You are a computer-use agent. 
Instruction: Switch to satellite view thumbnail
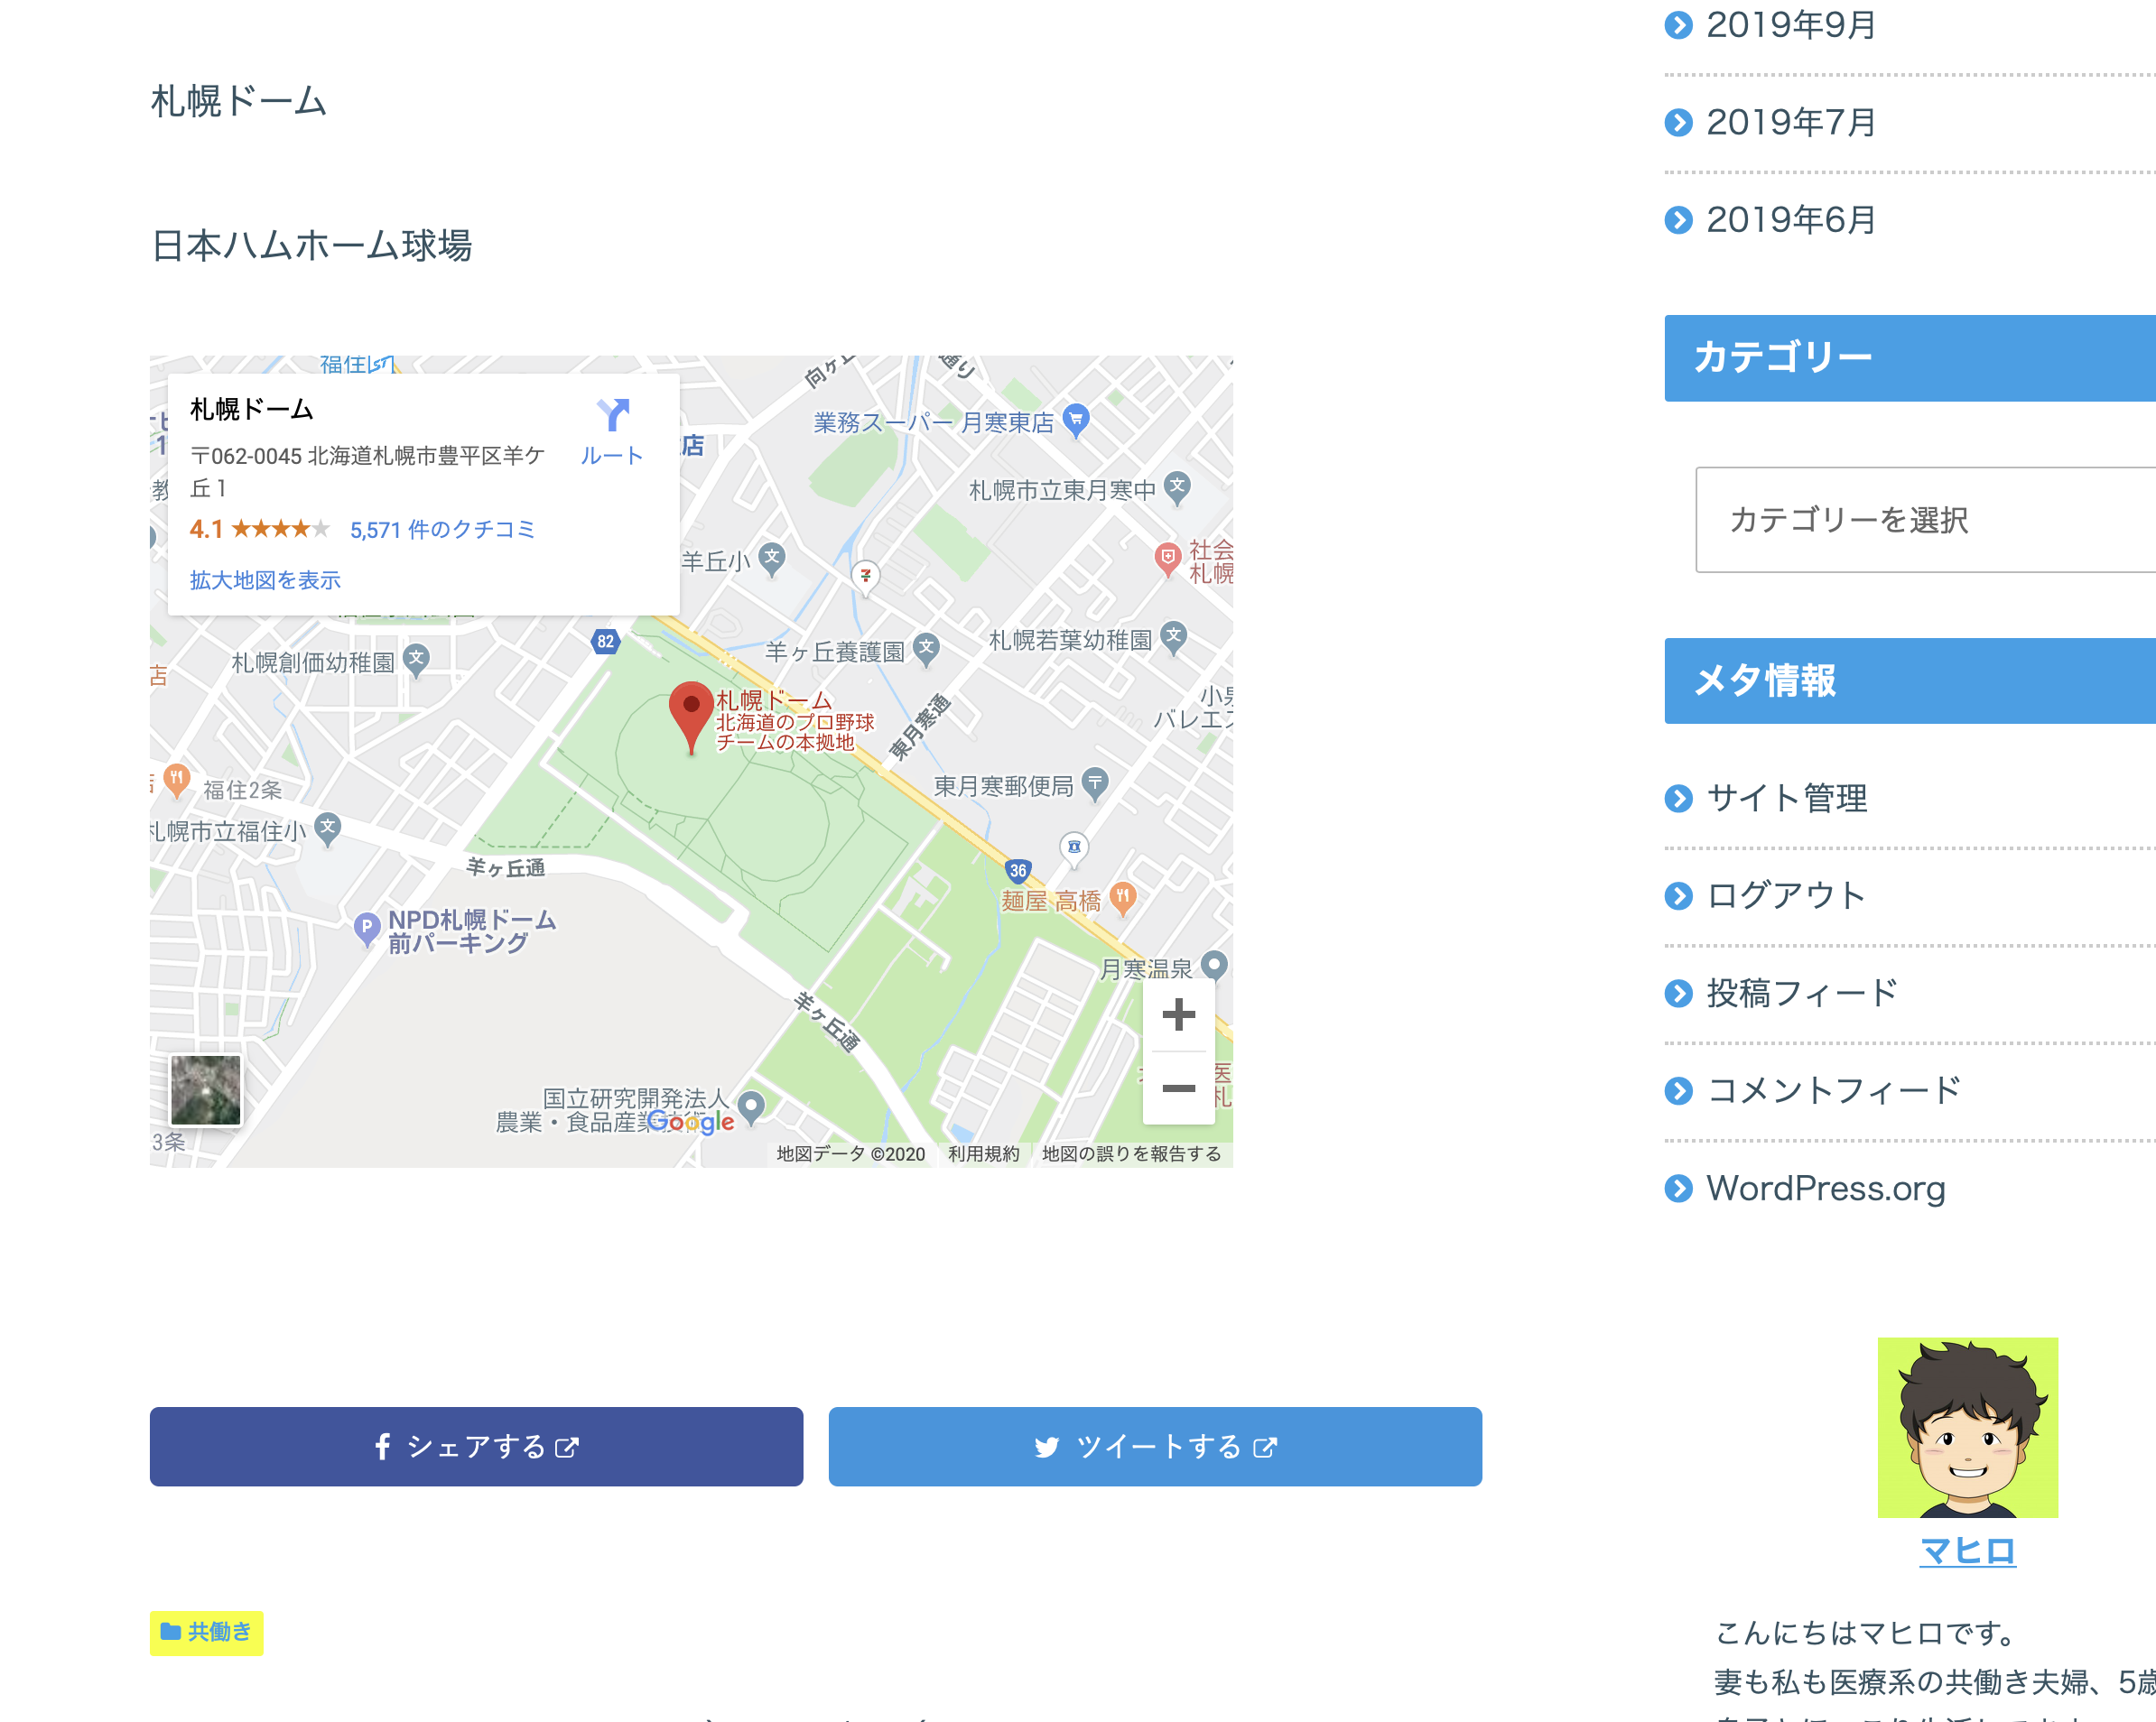pyautogui.click(x=205, y=1090)
